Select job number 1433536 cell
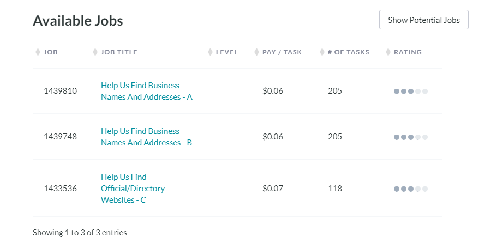Viewport: 491px width, 249px height. pyautogui.click(x=61, y=189)
